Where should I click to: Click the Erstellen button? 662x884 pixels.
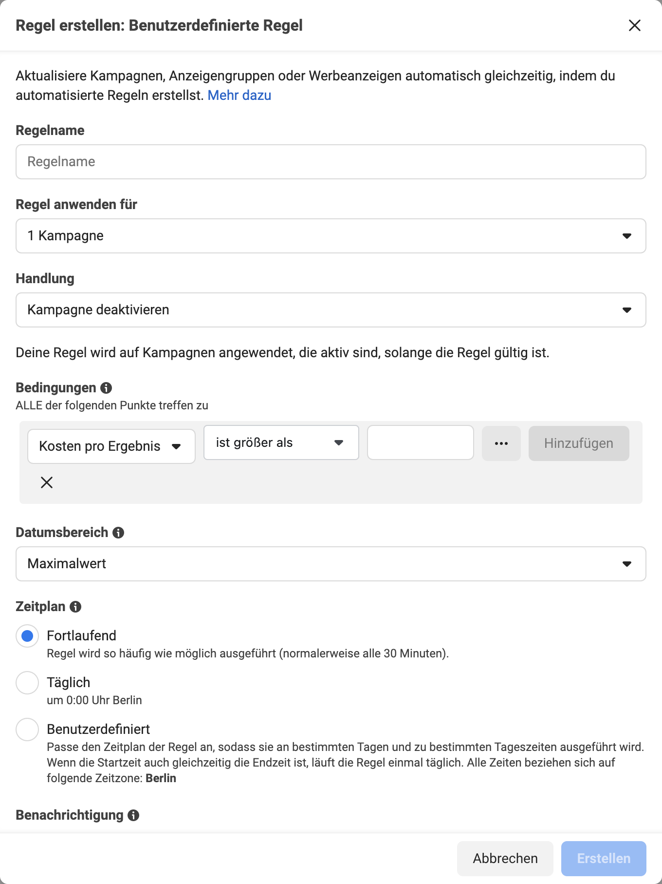(604, 859)
